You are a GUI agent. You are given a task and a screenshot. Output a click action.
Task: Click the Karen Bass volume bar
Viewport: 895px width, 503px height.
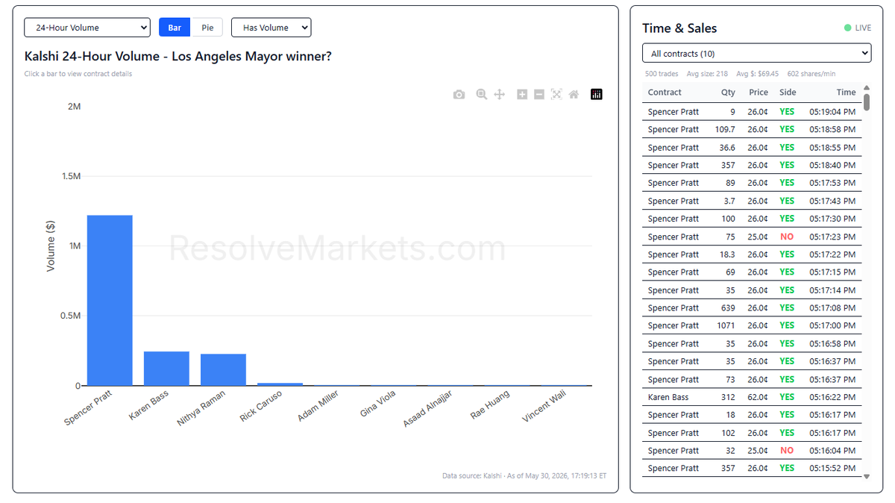pyautogui.click(x=166, y=369)
